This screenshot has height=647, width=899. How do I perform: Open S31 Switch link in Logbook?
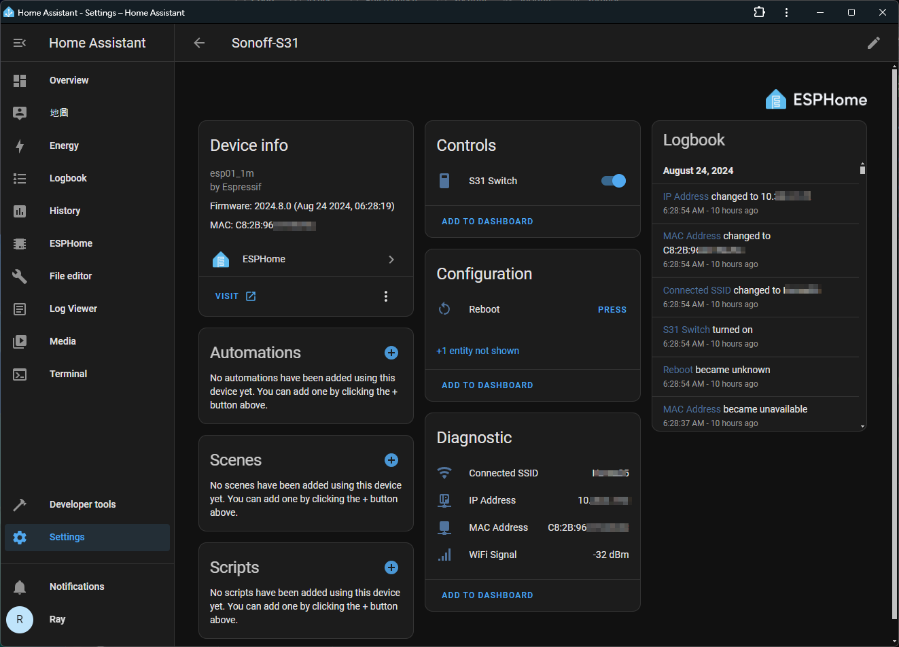point(686,330)
